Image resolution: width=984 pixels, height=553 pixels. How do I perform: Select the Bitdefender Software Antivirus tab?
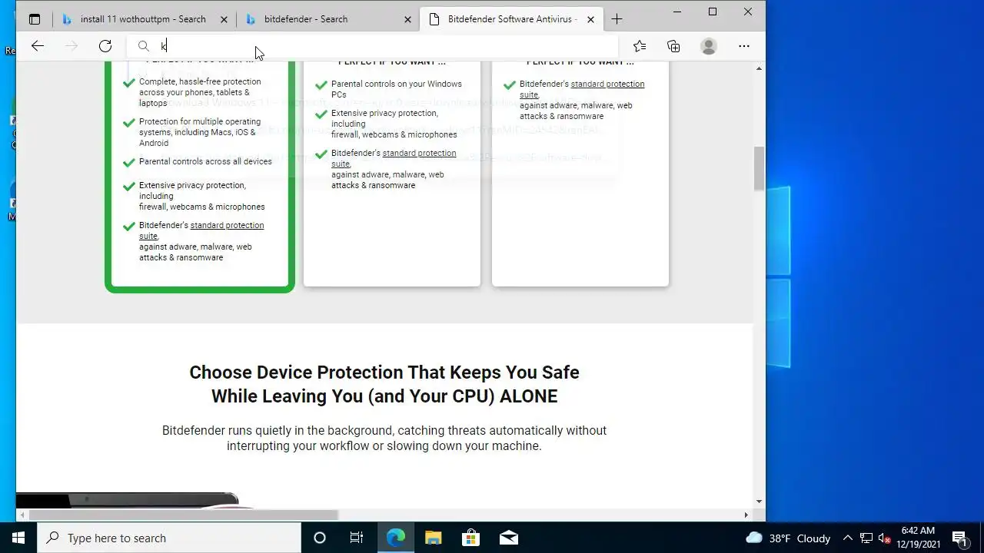pyautogui.click(x=511, y=19)
